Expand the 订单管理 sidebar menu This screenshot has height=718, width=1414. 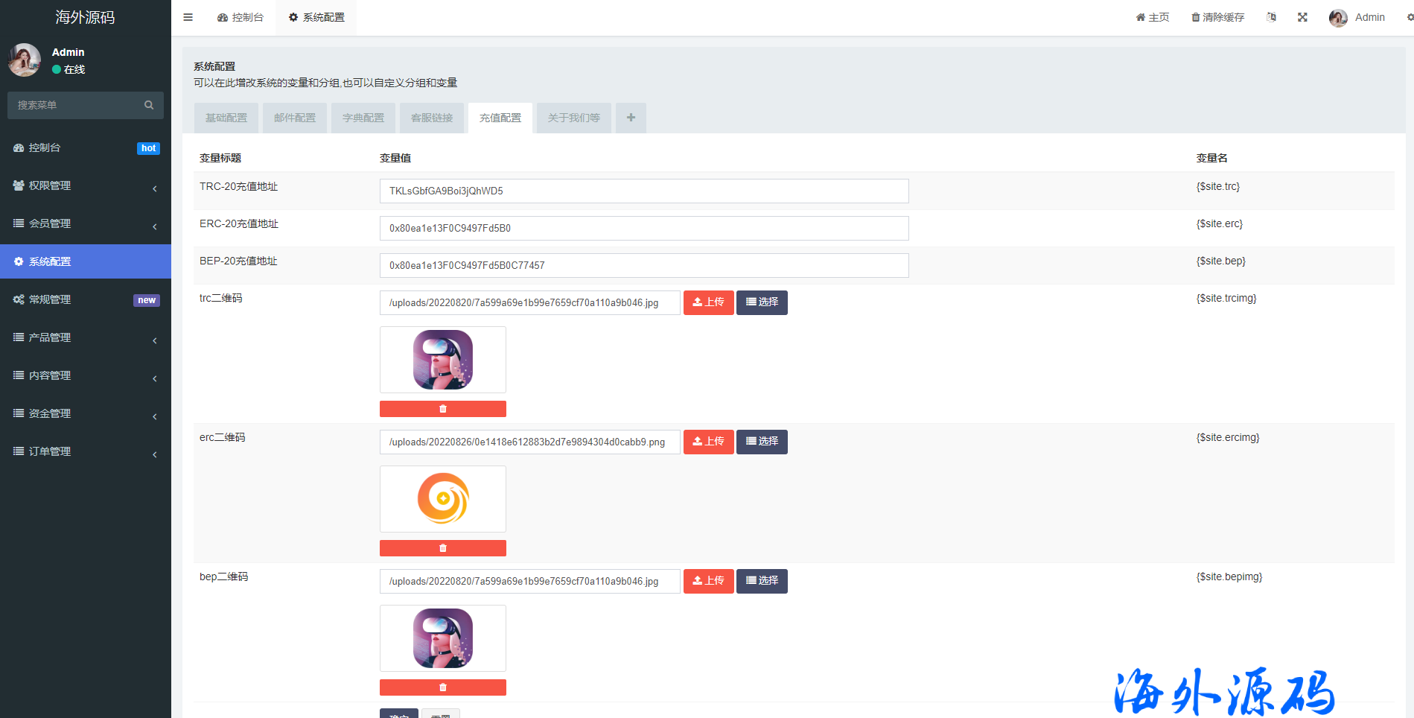point(85,451)
